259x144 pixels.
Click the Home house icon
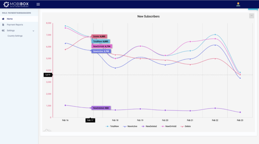[3, 19]
